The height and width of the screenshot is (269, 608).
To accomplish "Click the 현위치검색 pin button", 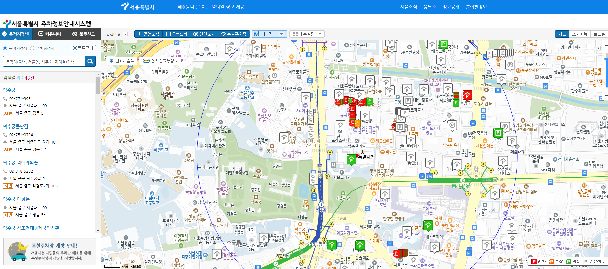I will point(122,61).
